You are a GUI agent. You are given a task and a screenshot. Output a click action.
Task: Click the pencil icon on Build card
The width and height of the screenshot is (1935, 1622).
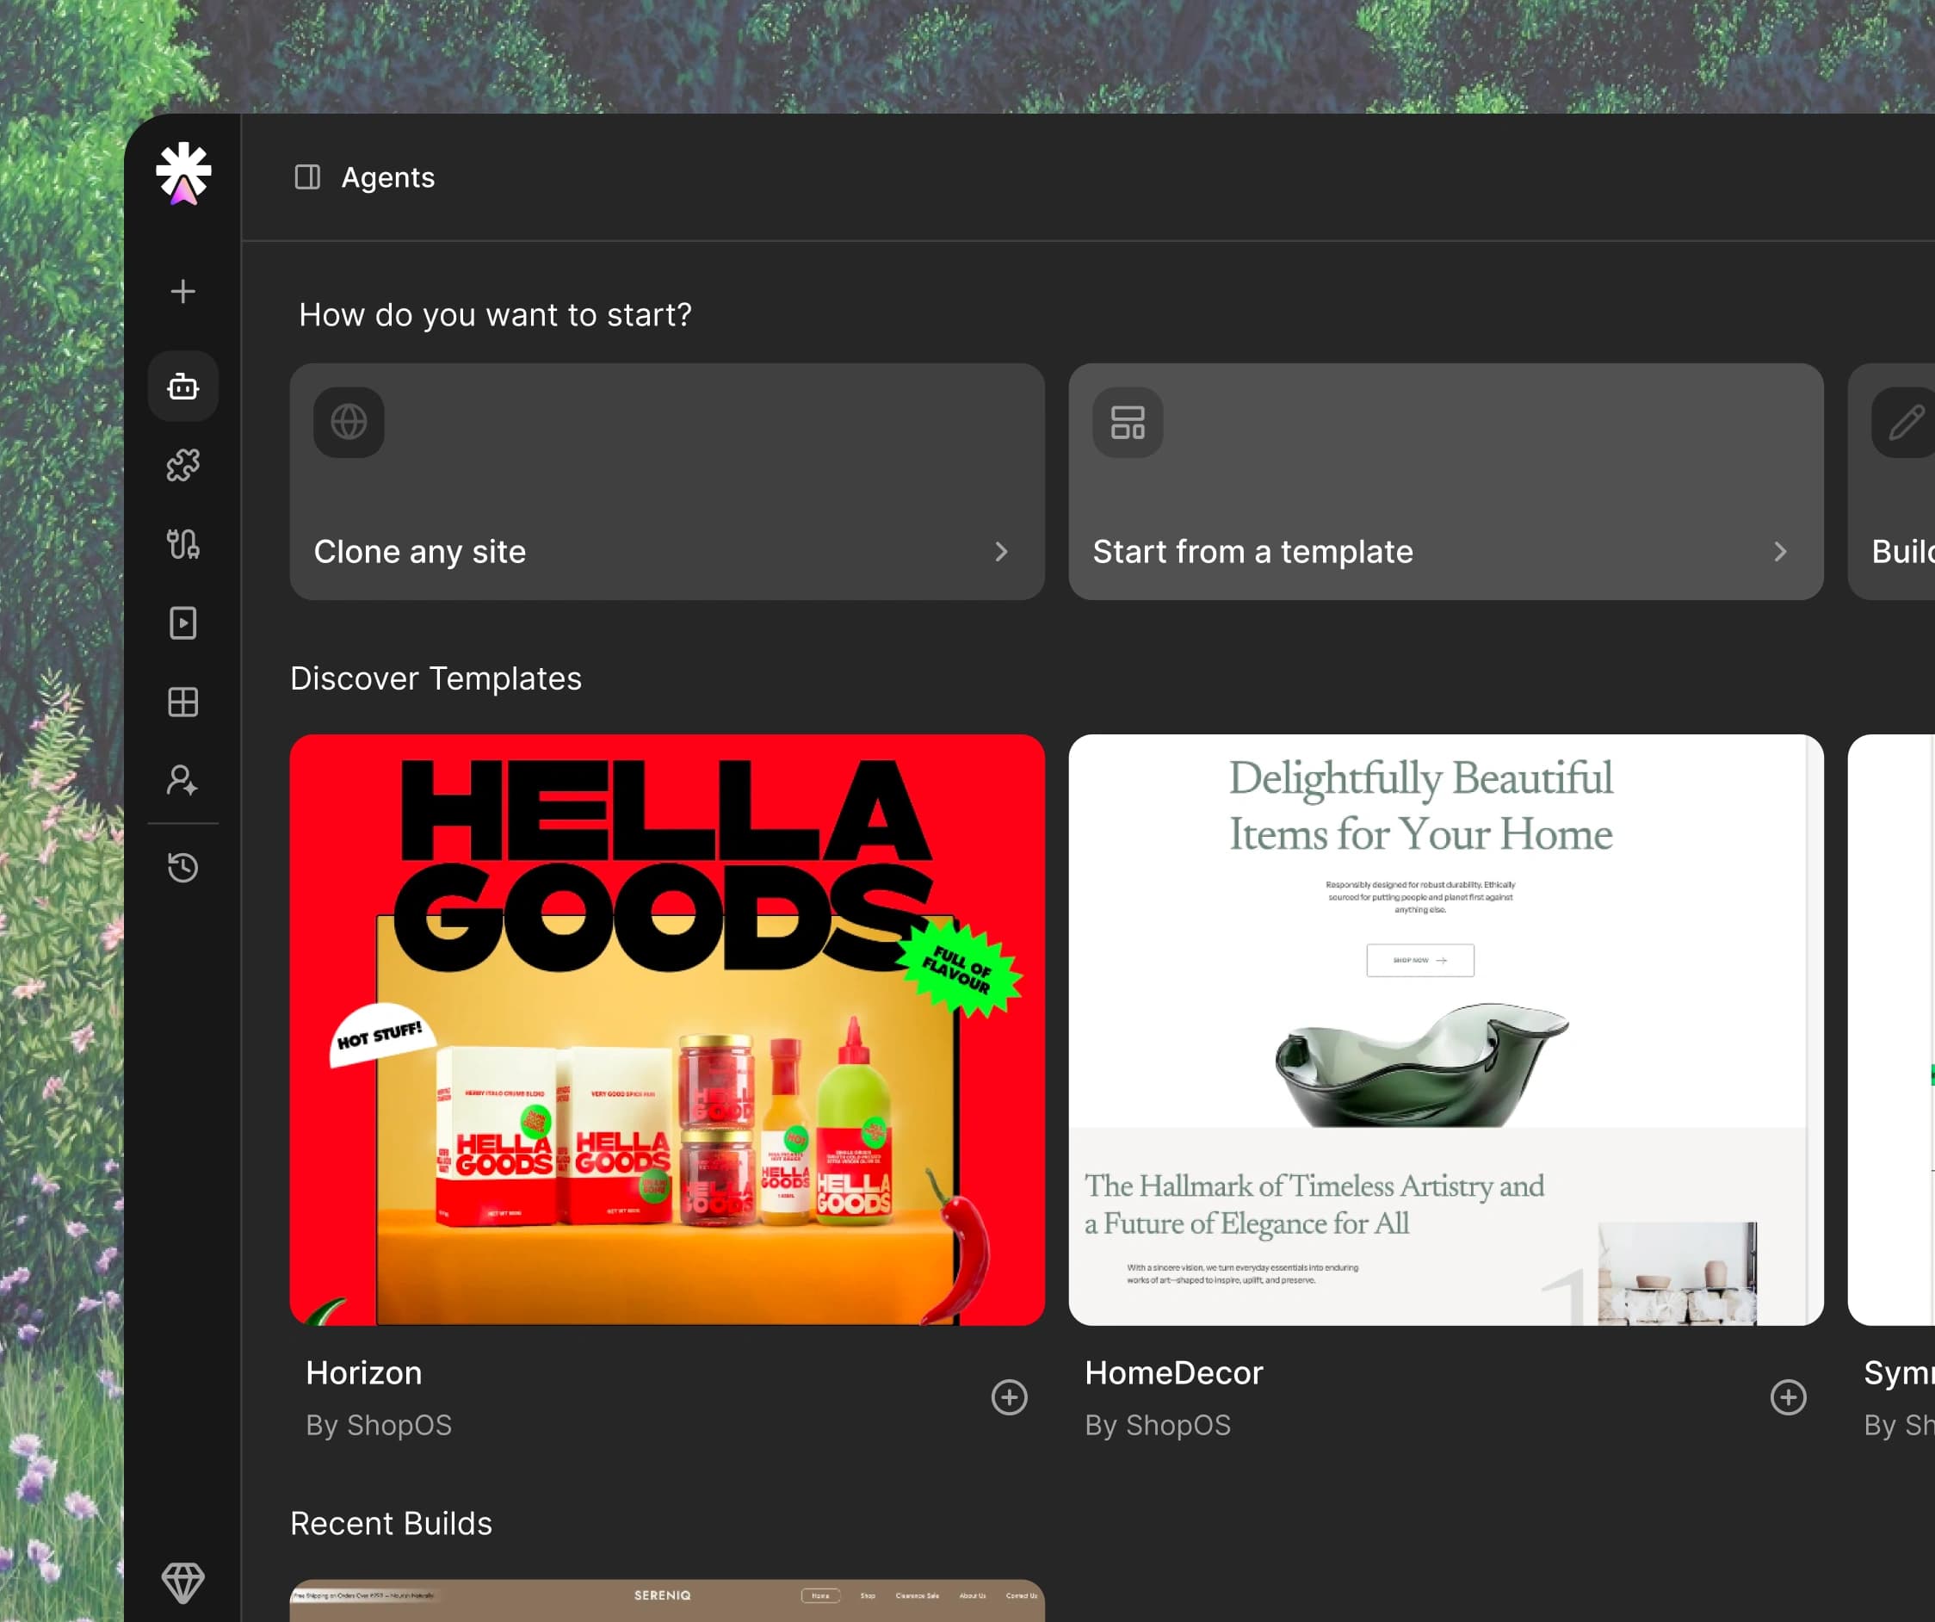click(x=1906, y=422)
